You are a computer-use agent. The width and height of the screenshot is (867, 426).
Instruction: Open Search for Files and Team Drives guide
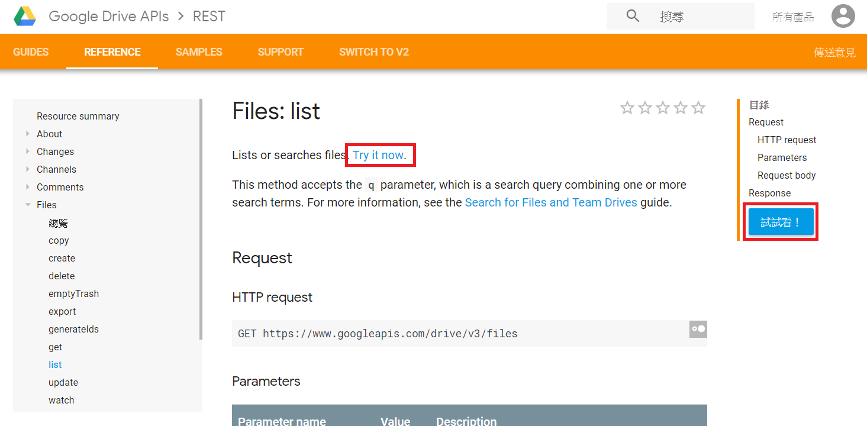(551, 202)
